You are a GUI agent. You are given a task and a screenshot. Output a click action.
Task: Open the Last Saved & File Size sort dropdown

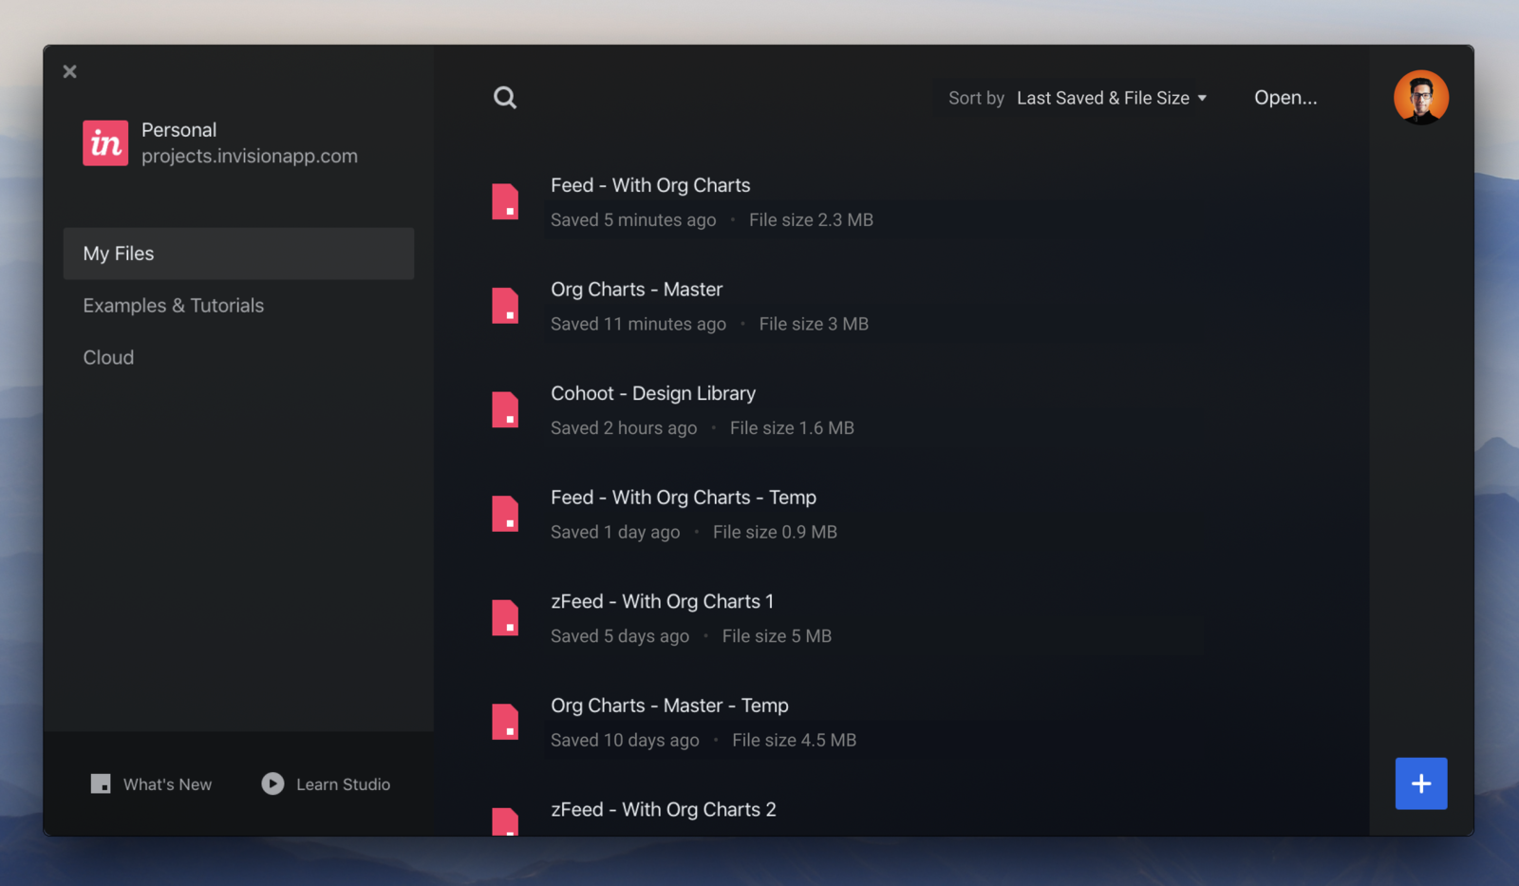point(1101,97)
